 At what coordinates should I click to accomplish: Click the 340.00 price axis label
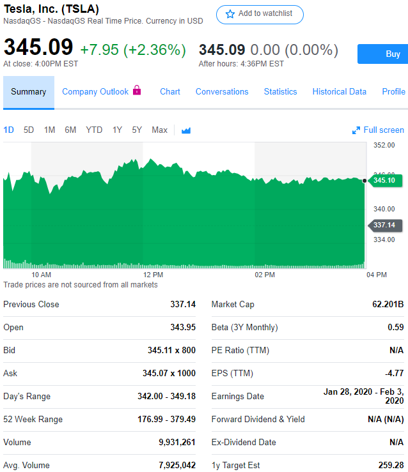(x=384, y=209)
